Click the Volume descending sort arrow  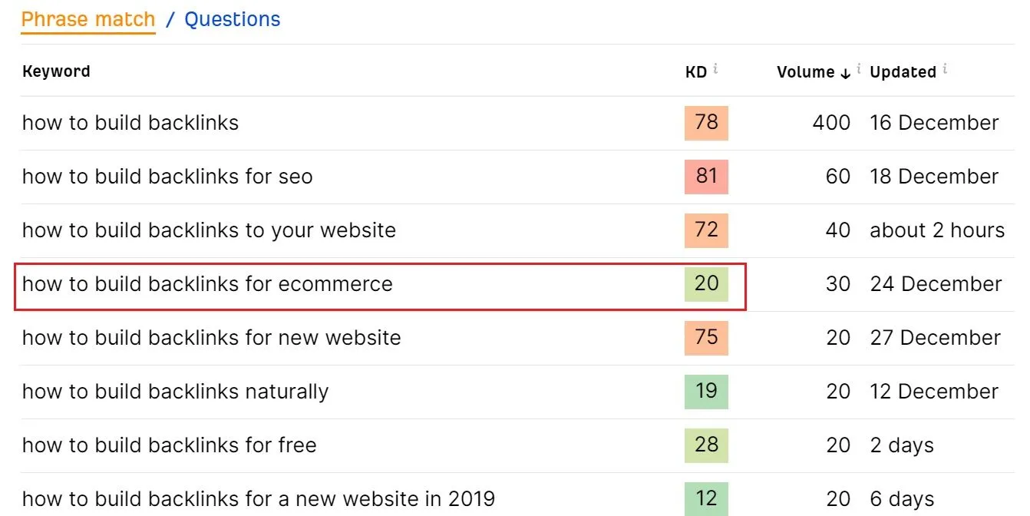tap(845, 73)
